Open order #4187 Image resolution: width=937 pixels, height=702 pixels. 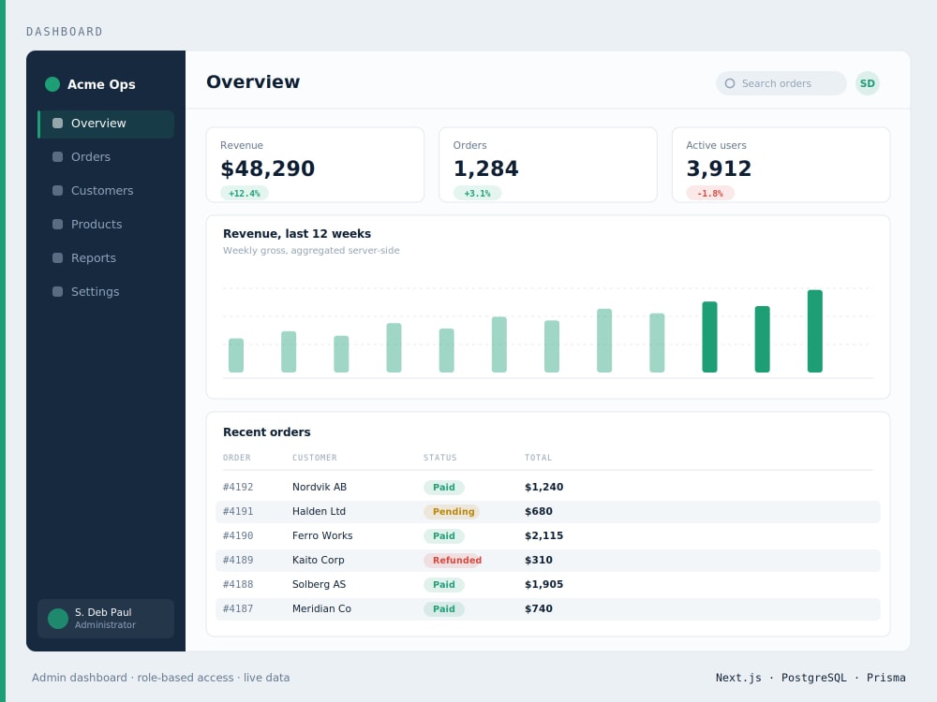pos(238,609)
